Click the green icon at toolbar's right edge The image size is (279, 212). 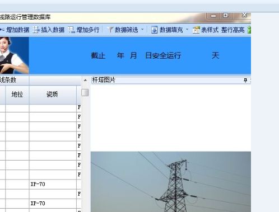tap(249, 30)
